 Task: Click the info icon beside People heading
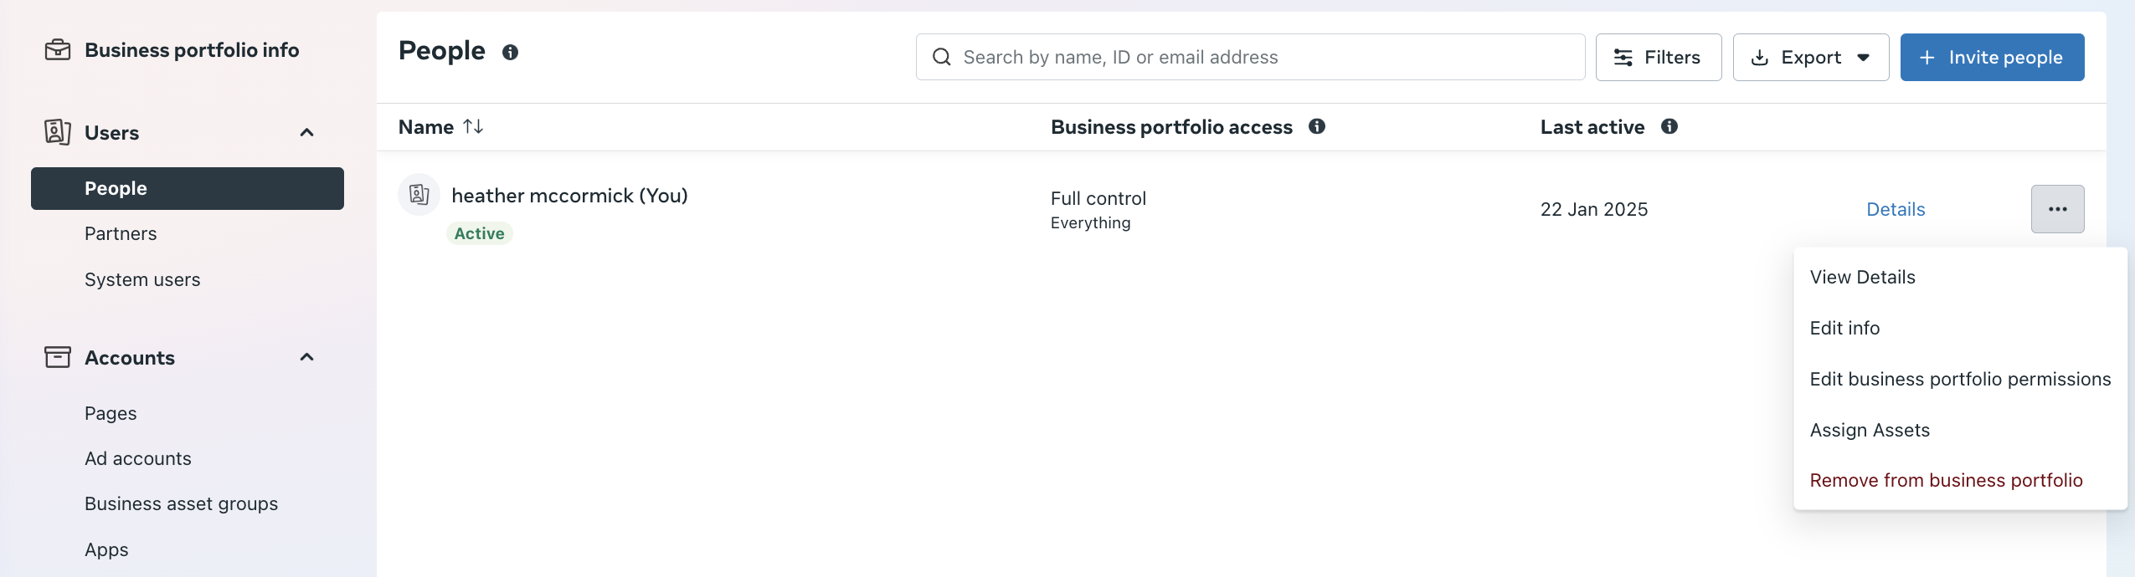pyautogui.click(x=510, y=53)
